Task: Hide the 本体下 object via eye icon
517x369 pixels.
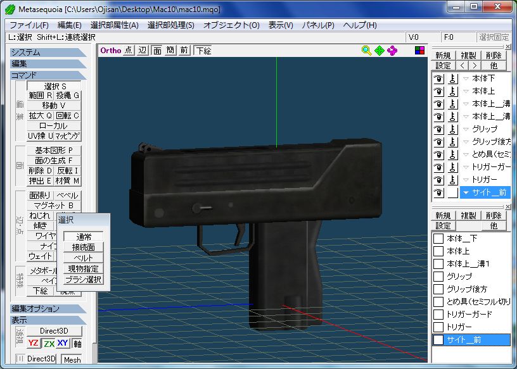Action: coord(438,78)
